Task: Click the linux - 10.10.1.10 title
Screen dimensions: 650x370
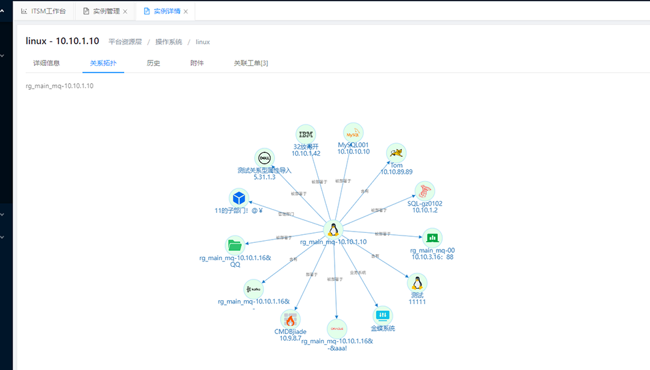Action: pos(62,41)
